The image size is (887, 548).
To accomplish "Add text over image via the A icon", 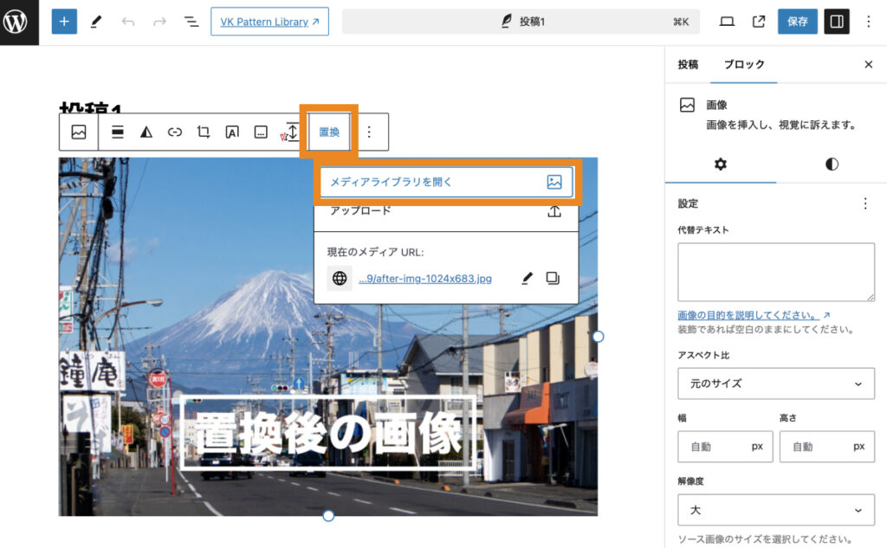I will 232,132.
